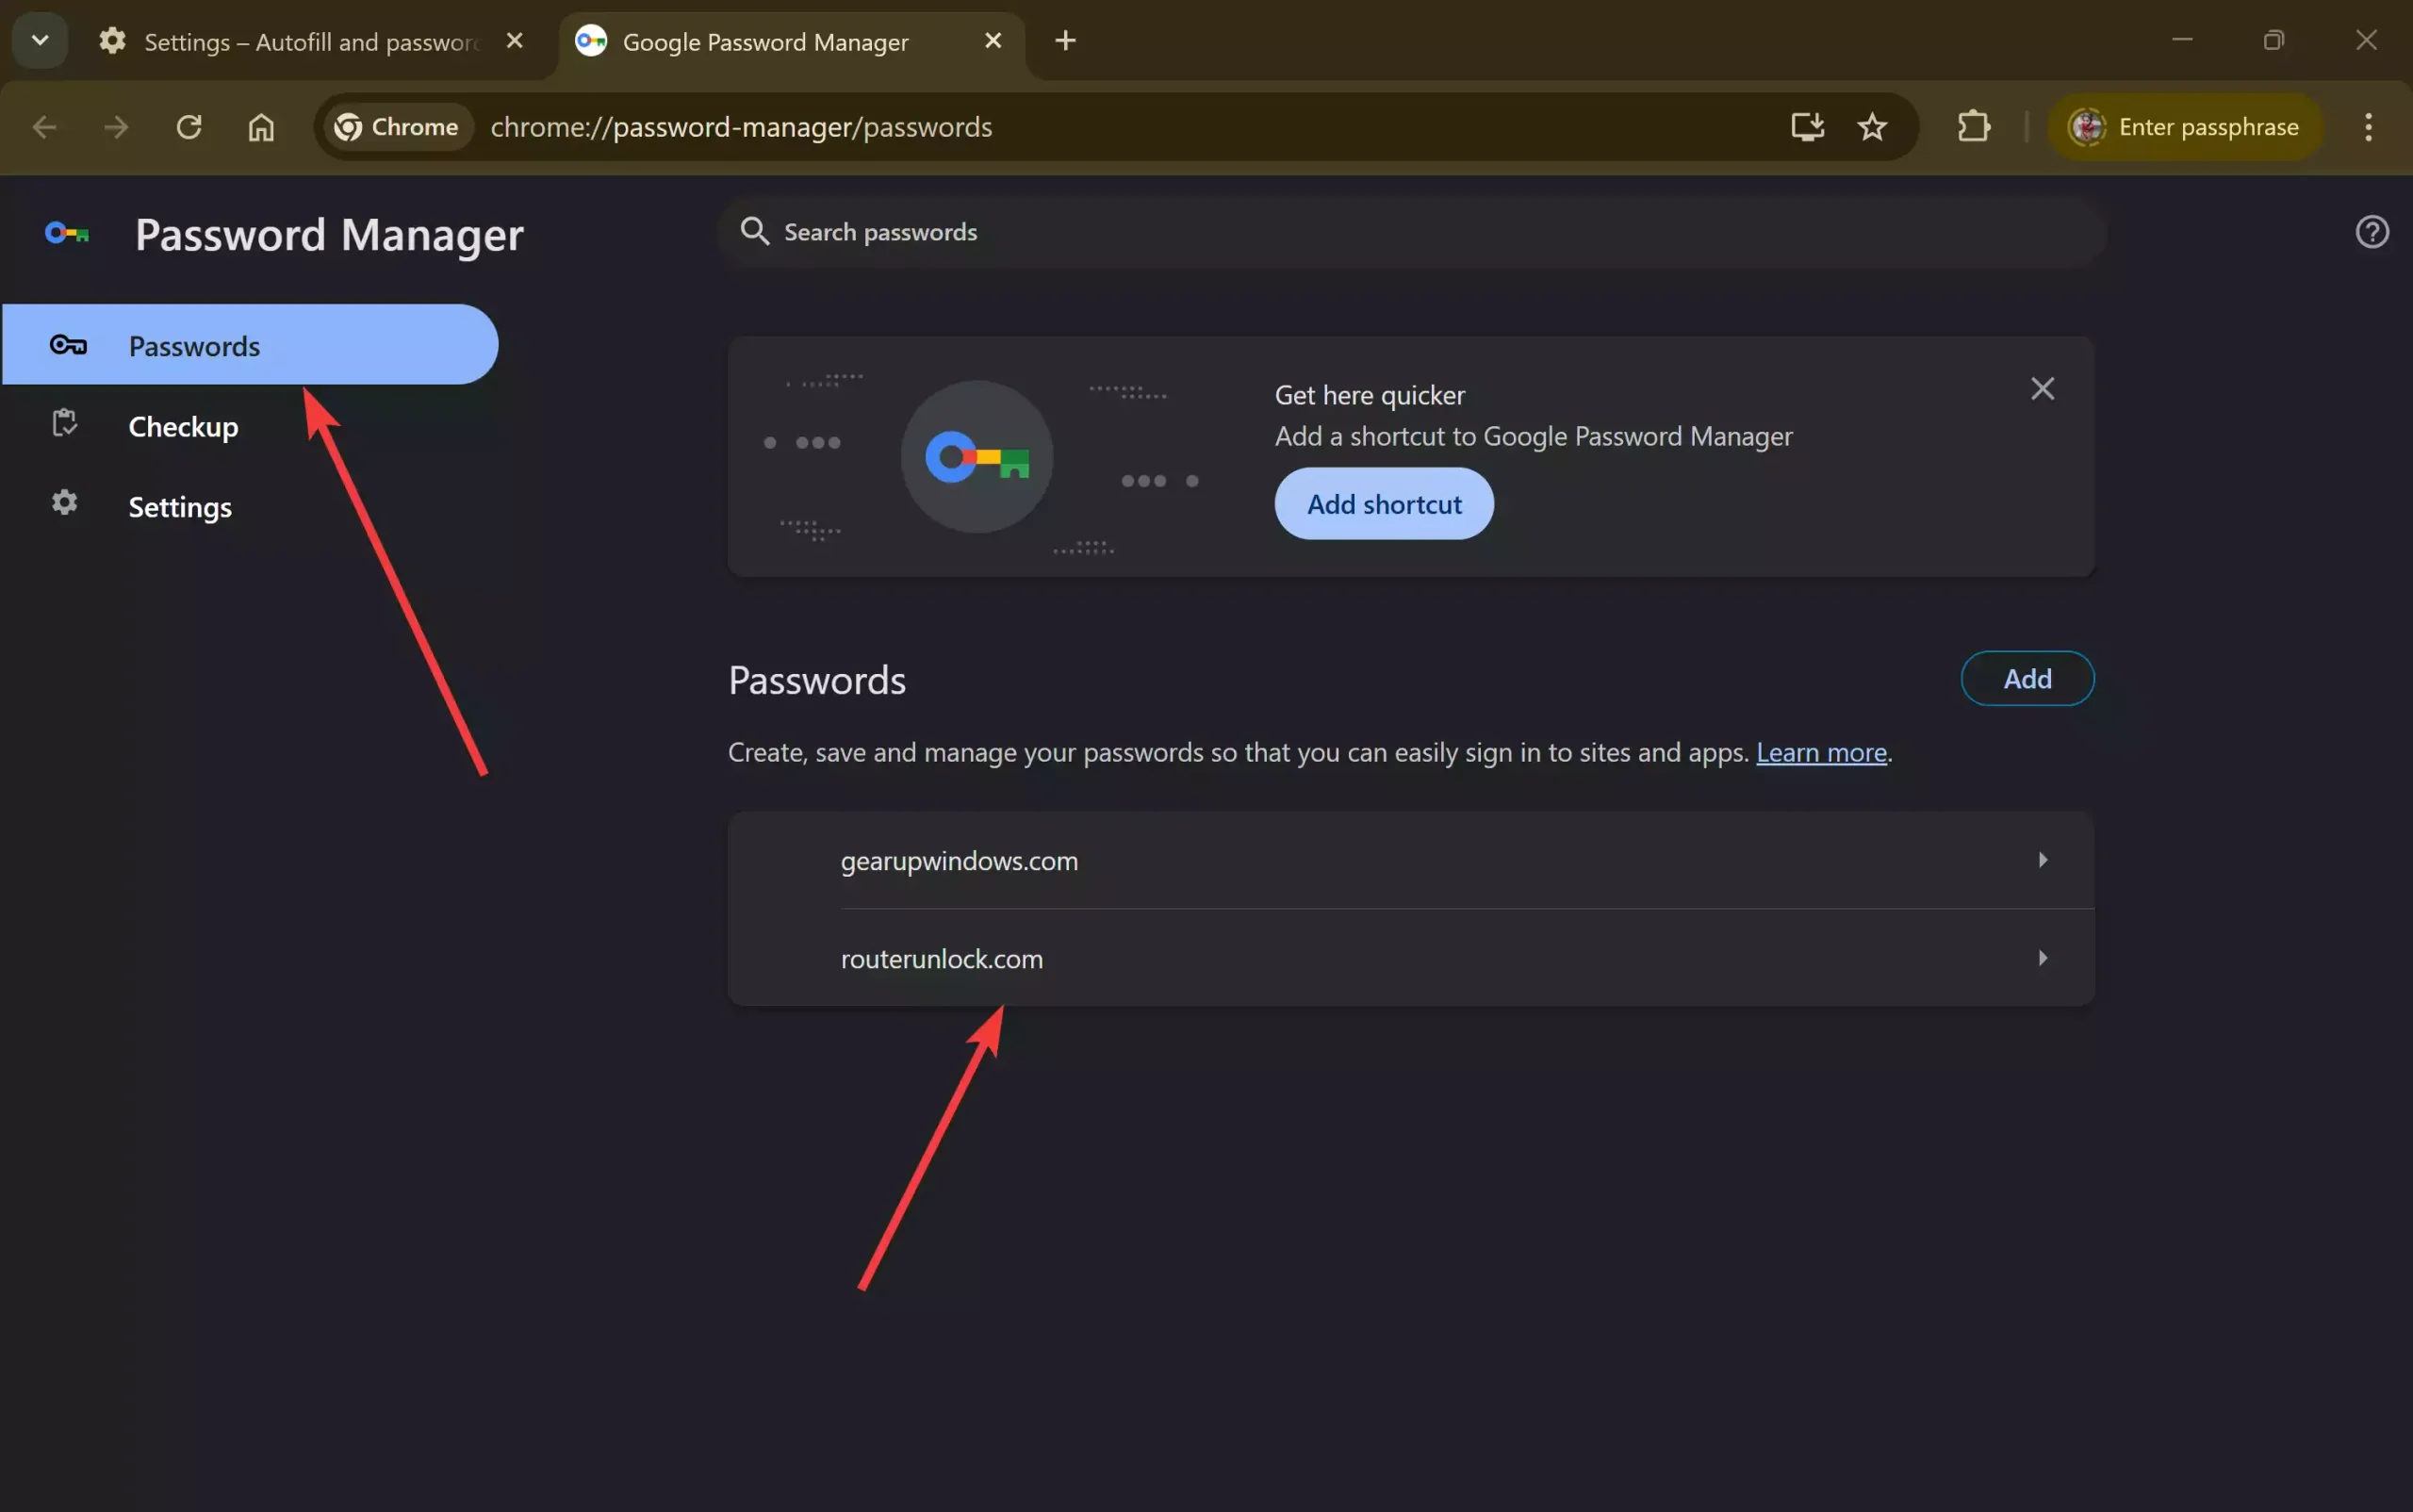Open Settings via the gear icon

[x=63, y=503]
